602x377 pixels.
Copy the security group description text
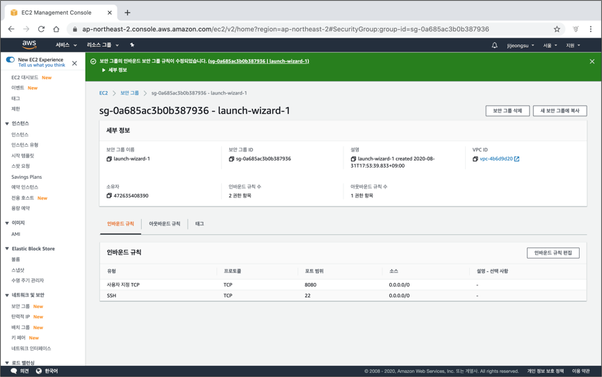point(353,159)
